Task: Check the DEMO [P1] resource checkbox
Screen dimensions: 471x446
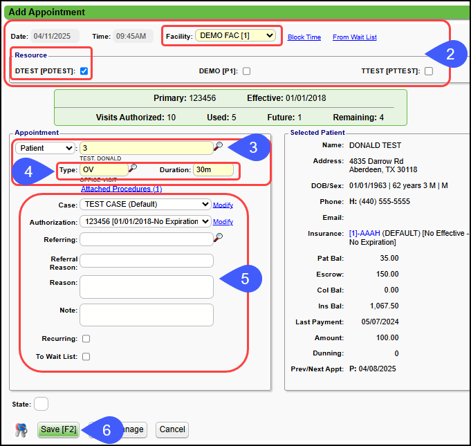Action: coord(246,71)
